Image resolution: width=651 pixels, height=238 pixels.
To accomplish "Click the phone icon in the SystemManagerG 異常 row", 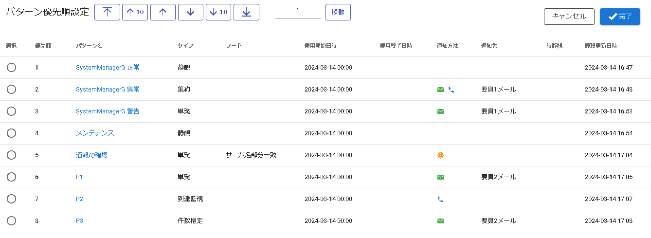I will point(451,90).
